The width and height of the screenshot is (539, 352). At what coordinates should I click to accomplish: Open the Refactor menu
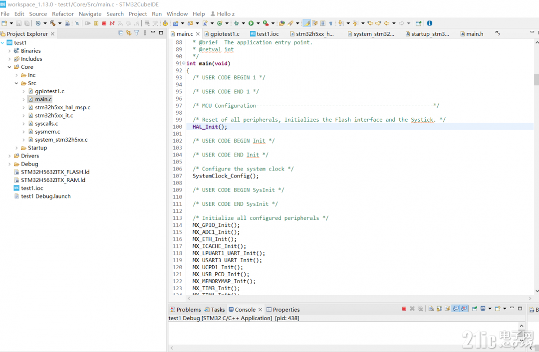tap(63, 14)
